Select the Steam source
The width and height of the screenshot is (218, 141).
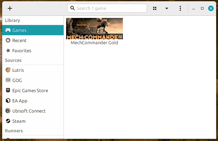33,121
